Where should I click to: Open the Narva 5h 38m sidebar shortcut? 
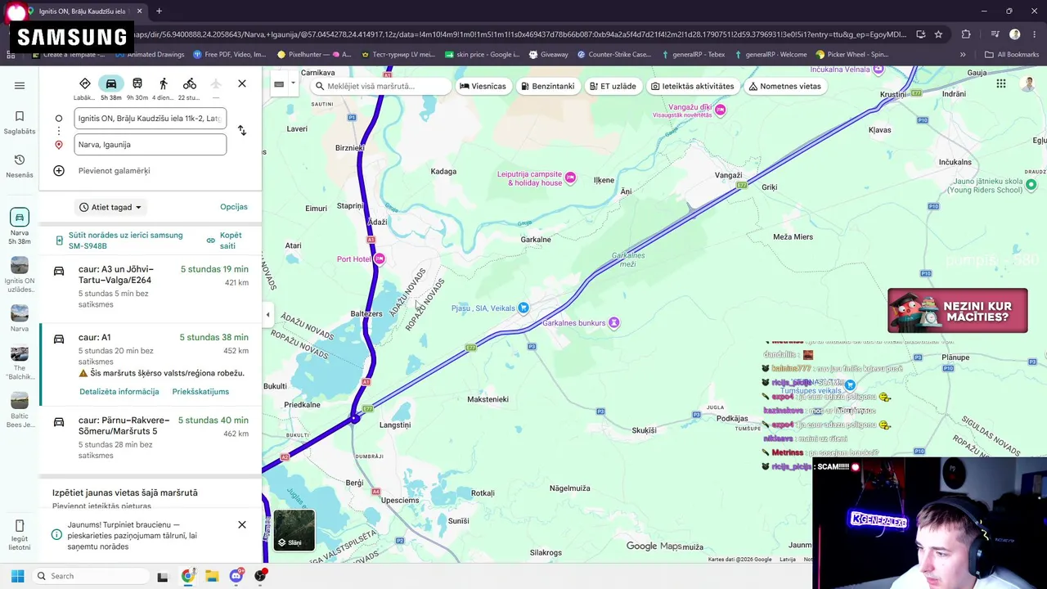[20, 227]
